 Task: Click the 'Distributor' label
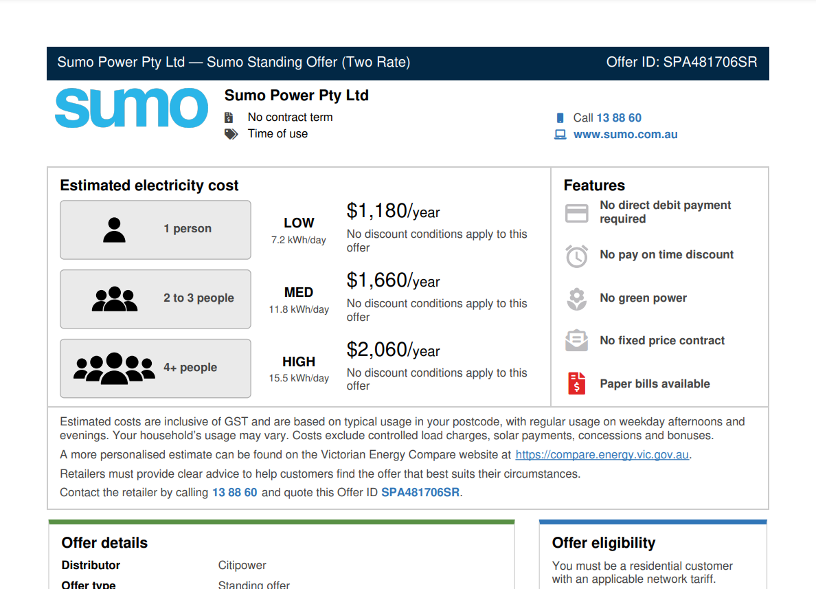(x=91, y=565)
